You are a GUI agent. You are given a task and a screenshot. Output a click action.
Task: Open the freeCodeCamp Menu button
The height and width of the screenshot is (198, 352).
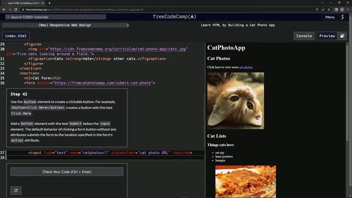tap(330, 17)
